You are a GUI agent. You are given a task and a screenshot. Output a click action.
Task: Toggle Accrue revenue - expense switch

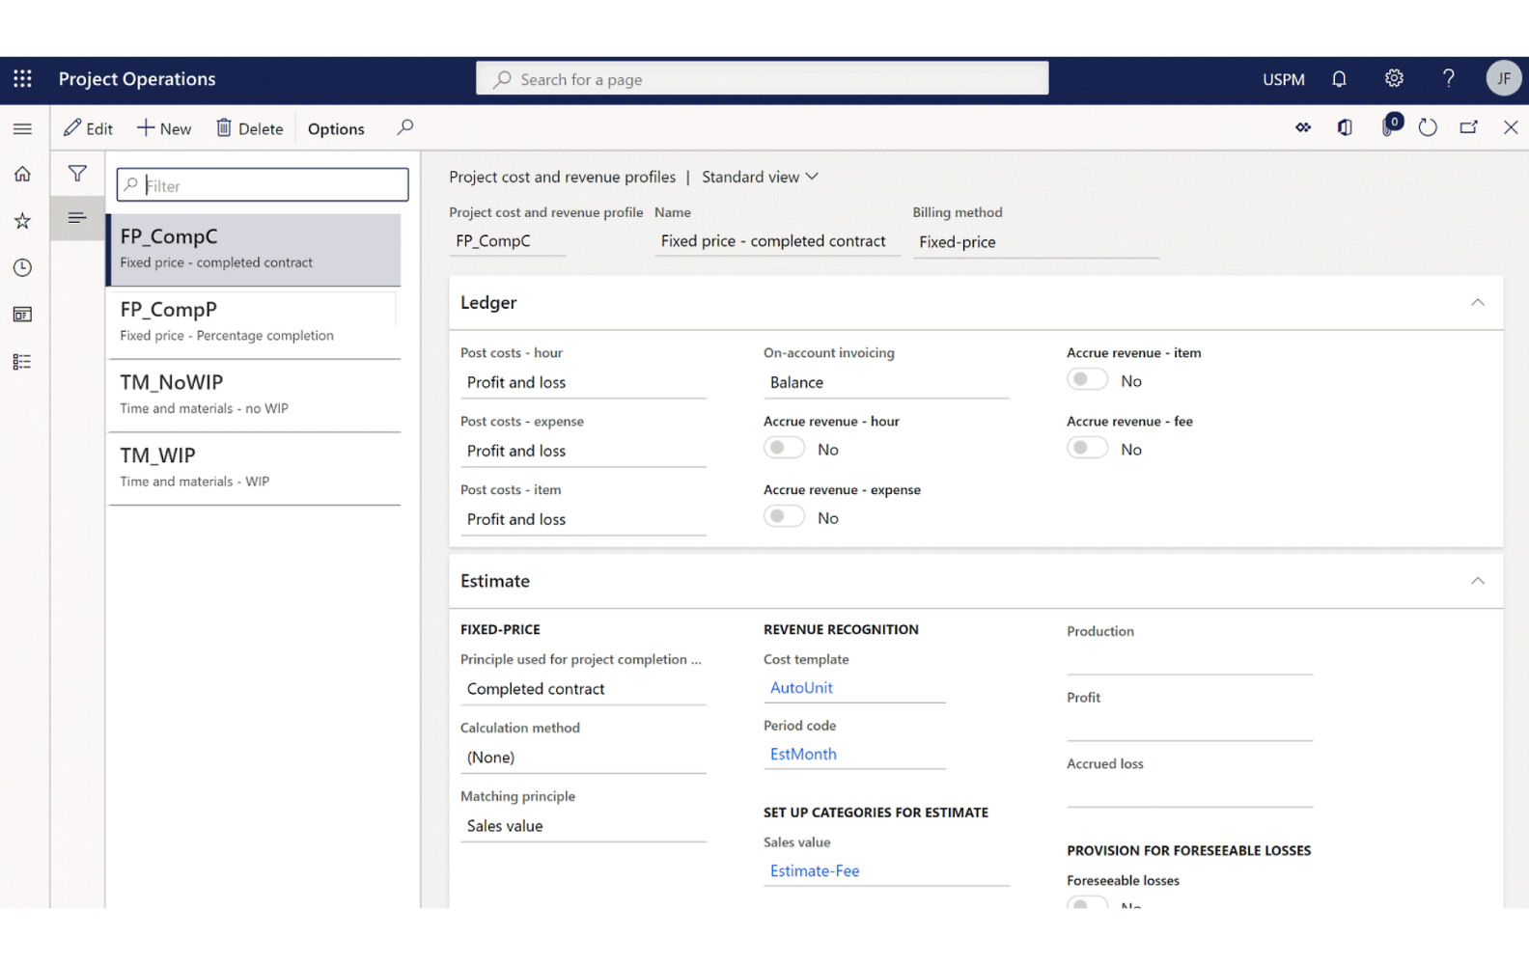point(784,517)
